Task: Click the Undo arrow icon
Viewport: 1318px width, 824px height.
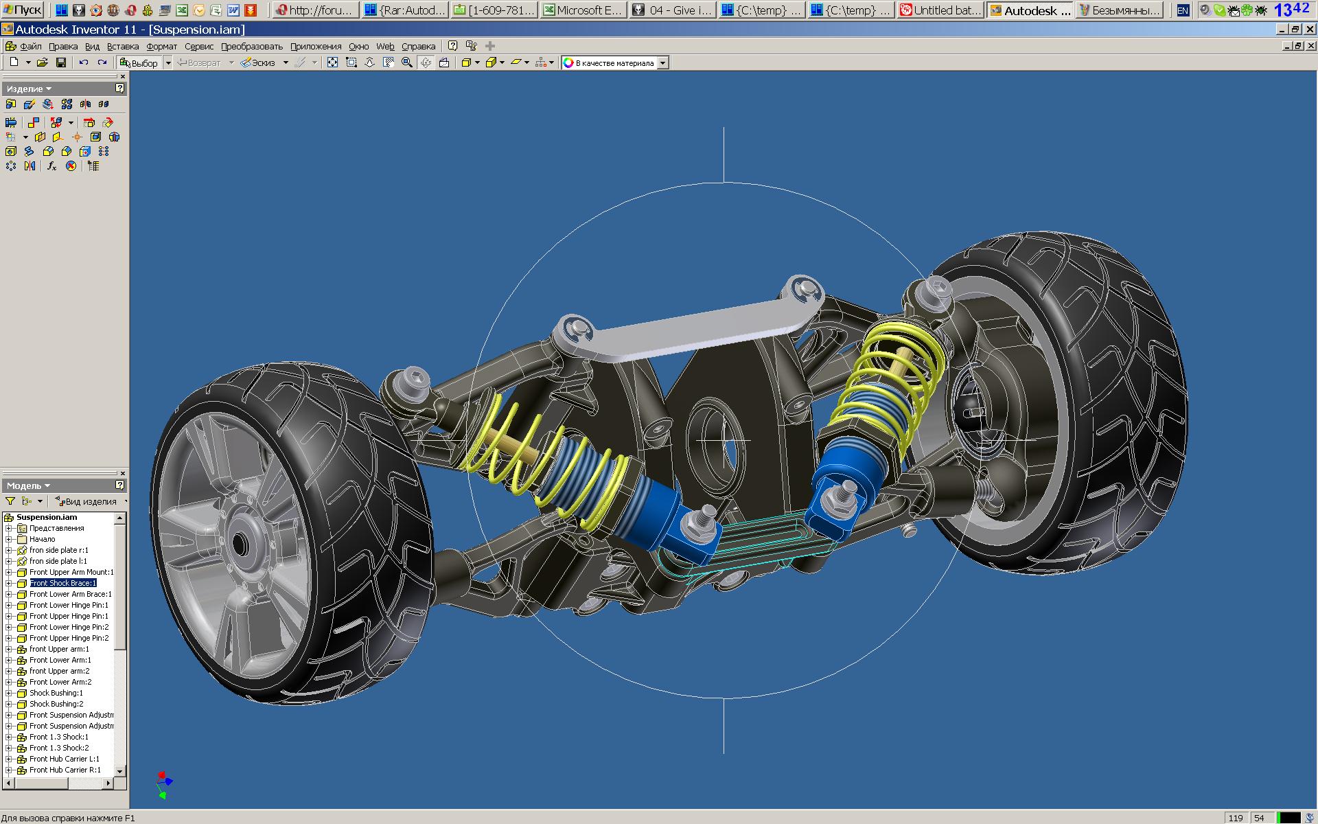Action: (83, 62)
